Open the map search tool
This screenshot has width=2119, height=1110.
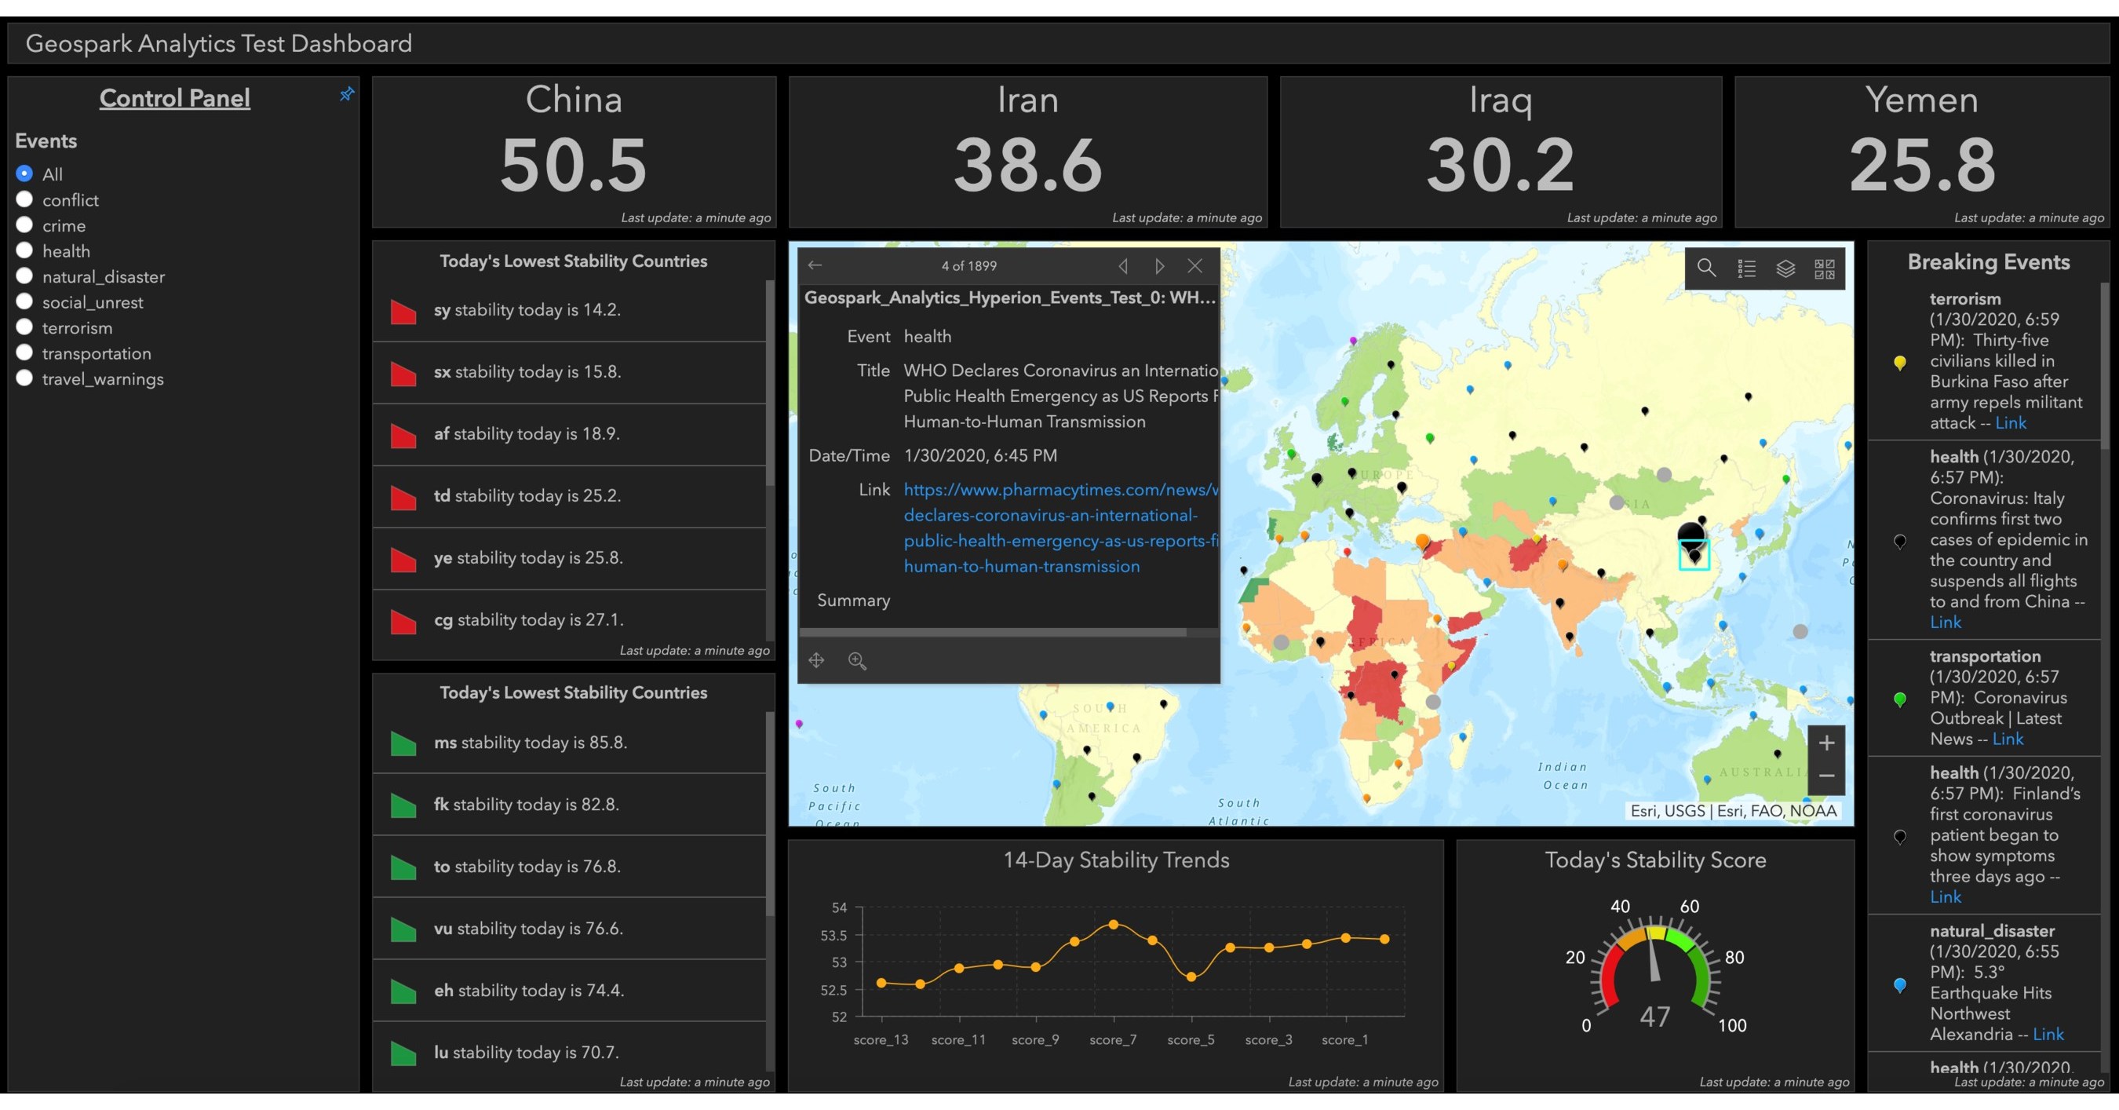1707,268
